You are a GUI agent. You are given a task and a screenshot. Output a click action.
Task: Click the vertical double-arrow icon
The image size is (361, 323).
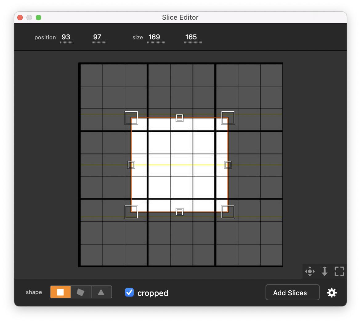[x=324, y=271]
